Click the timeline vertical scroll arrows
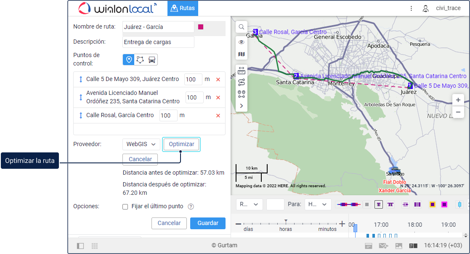 pyautogui.click(x=465, y=235)
